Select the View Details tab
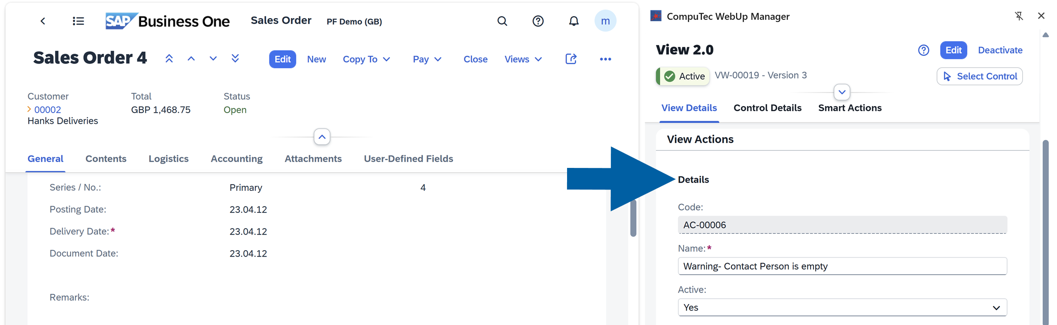The image size is (1057, 325). coord(689,108)
